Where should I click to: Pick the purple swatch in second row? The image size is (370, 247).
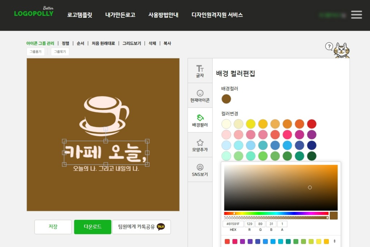pos(312,135)
